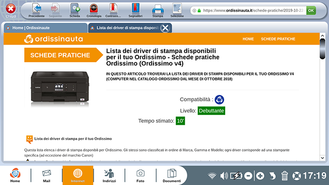Click the 17:19 clock

pos(314,176)
